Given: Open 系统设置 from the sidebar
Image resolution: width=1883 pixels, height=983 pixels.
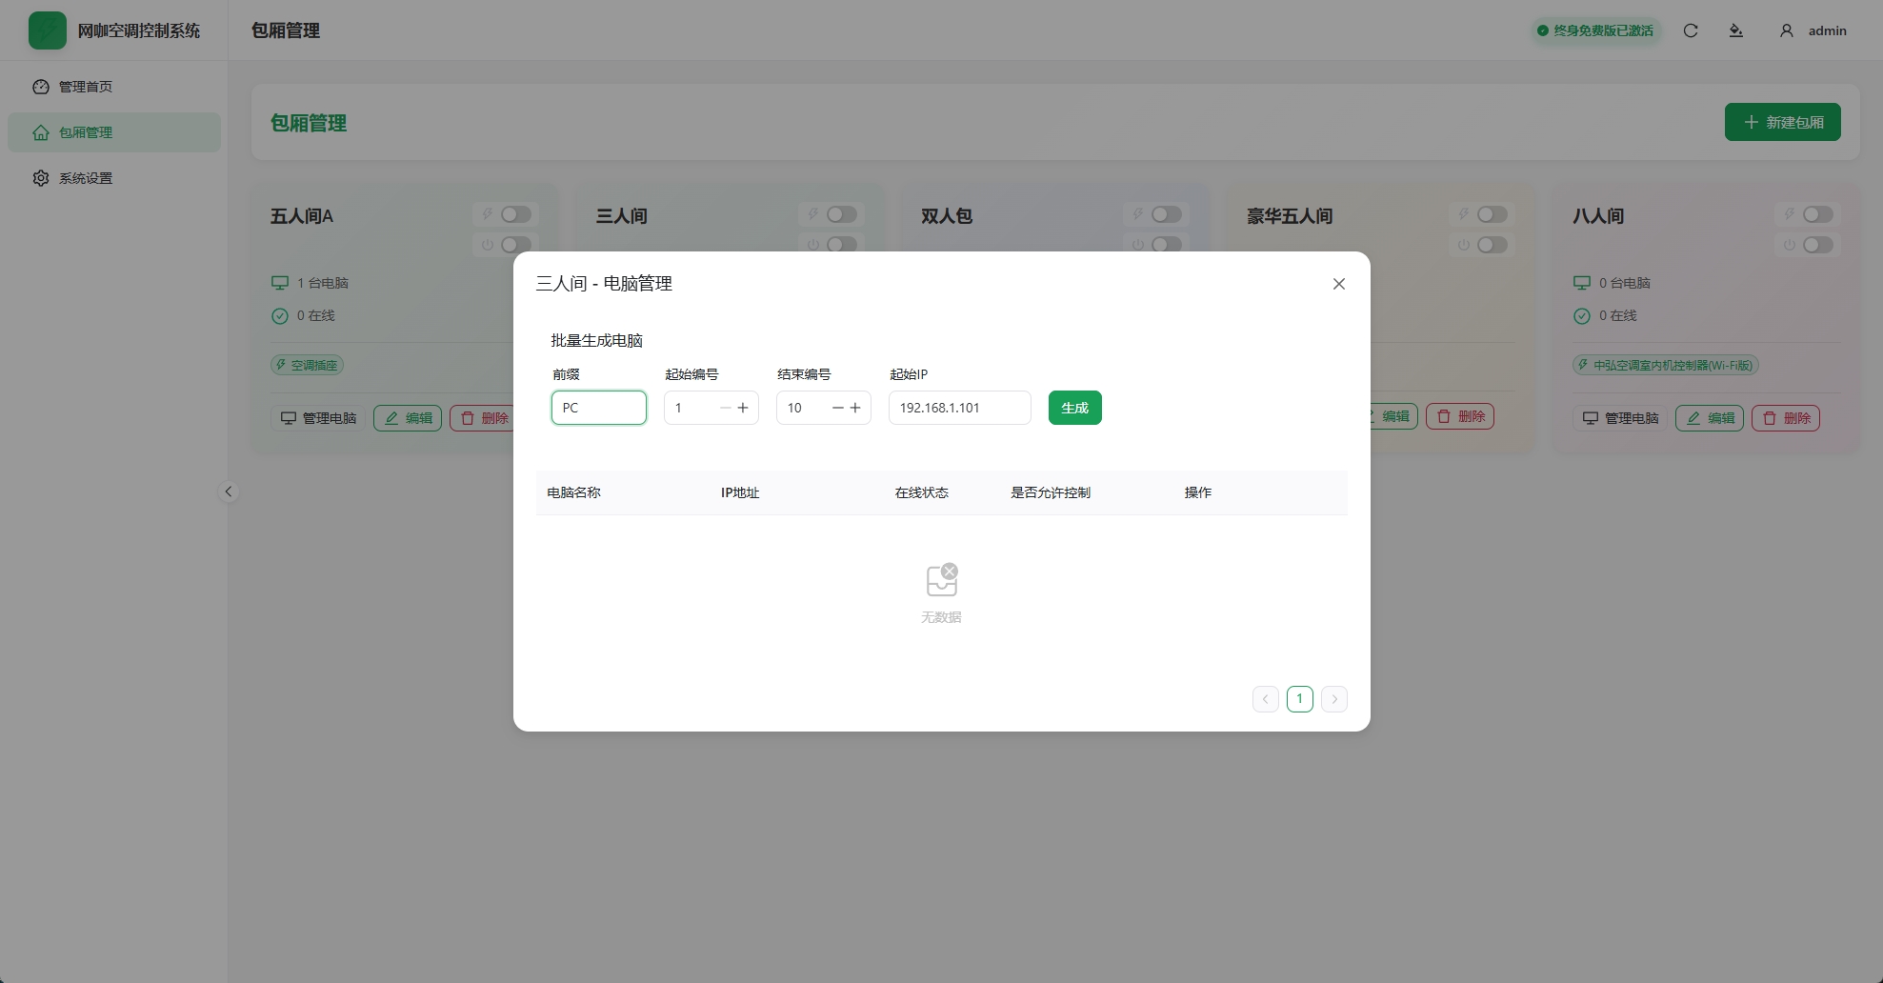Looking at the screenshot, I should [x=86, y=178].
